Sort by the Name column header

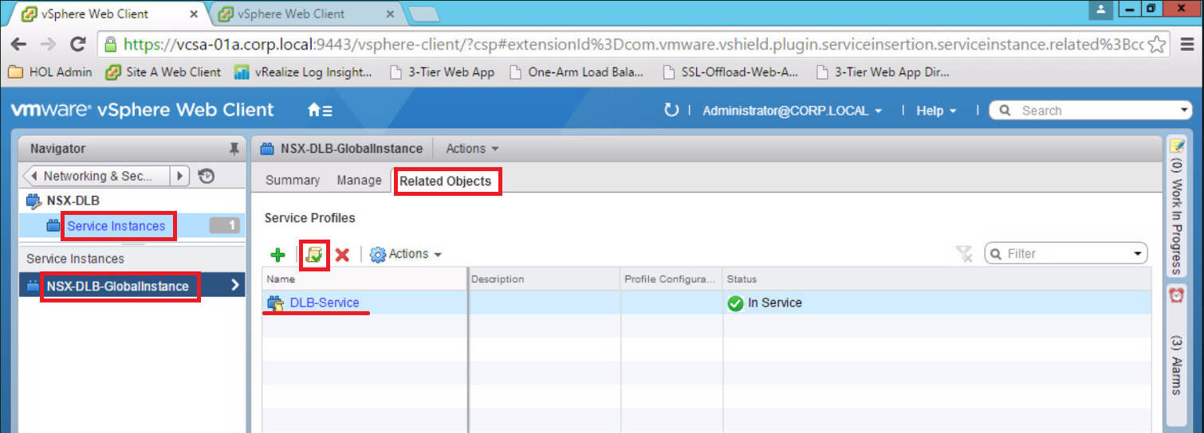pos(364,279)
